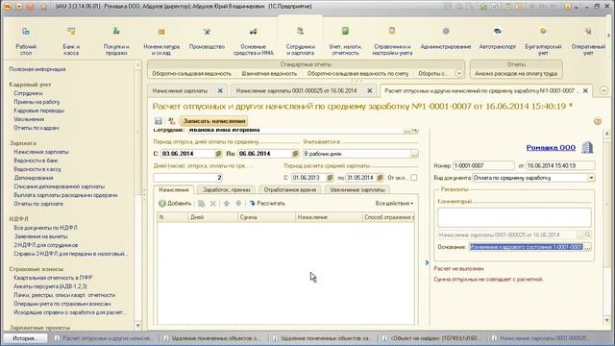615x346 pixels.
Task: Close the Расчет отпускных tab
Action: [585, 90]
